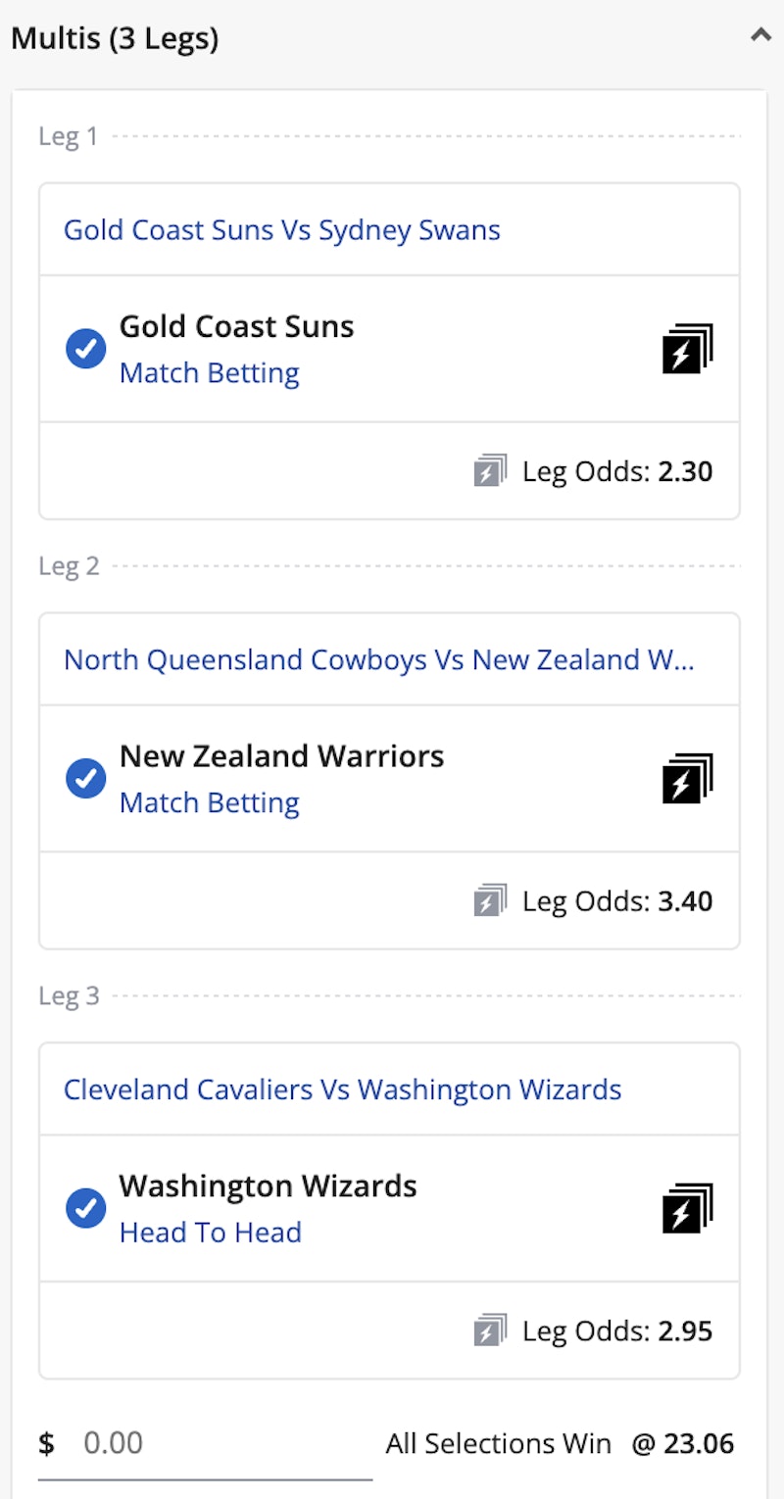Image resolution: width=784 pixels, height=1499 pixels.
Task: Click the small grey icon next to Leg Odds 2.95
Action: (490, 1330)
